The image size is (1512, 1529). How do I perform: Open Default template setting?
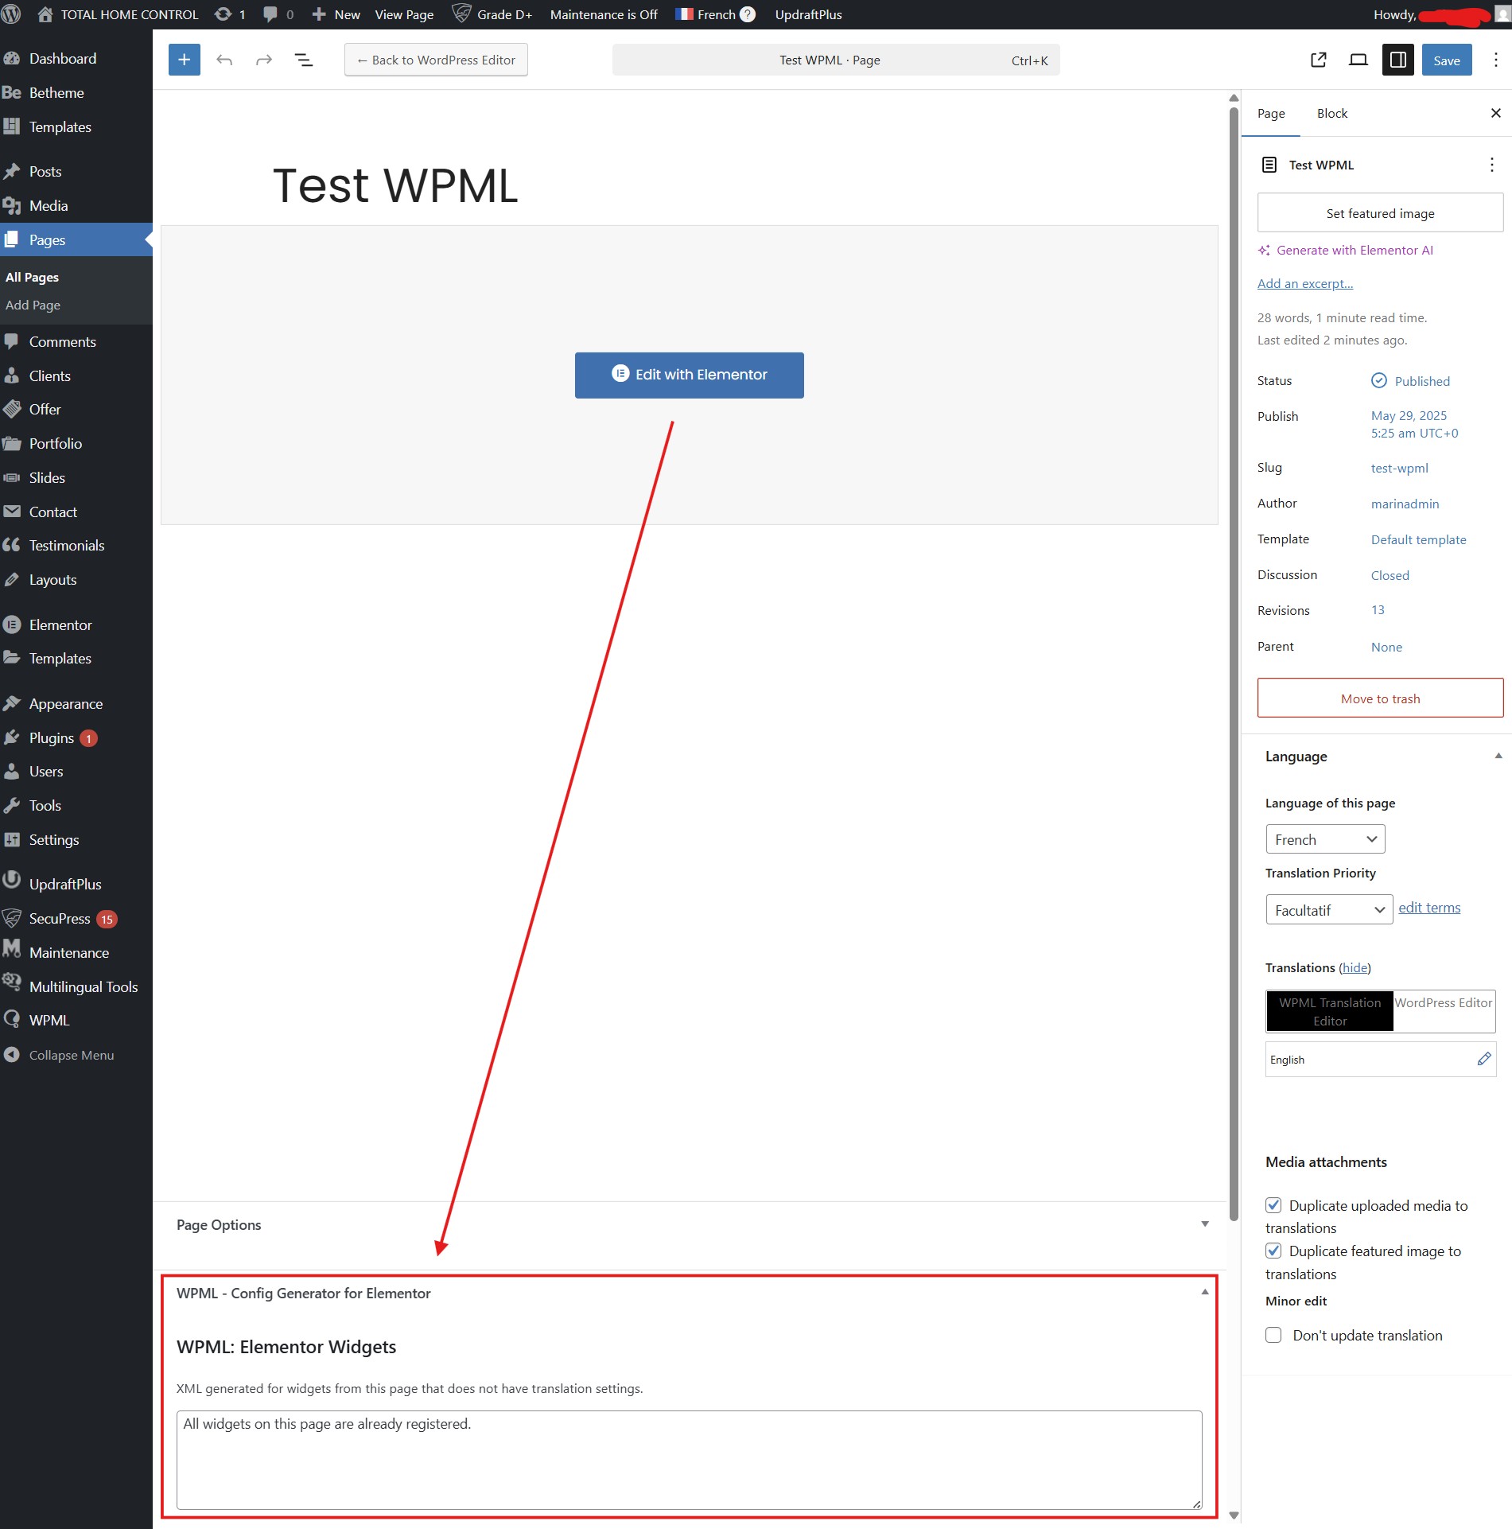pyautogui.click(x=1418, y=539)
